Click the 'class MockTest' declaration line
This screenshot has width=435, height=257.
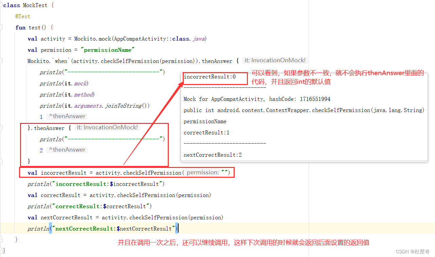click(29, 5)
